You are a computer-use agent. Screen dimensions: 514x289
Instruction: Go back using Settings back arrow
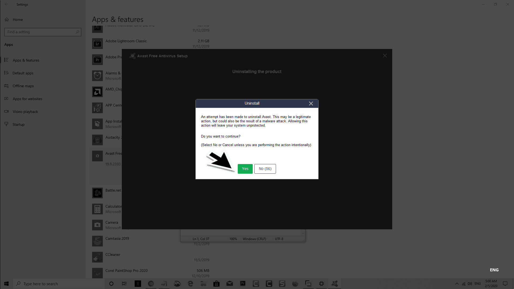coord(6,4)
